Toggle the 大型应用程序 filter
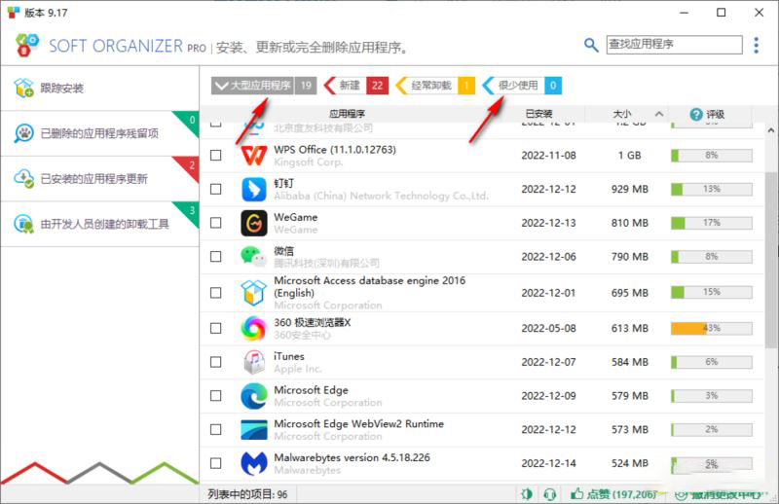 click(264, 86)
